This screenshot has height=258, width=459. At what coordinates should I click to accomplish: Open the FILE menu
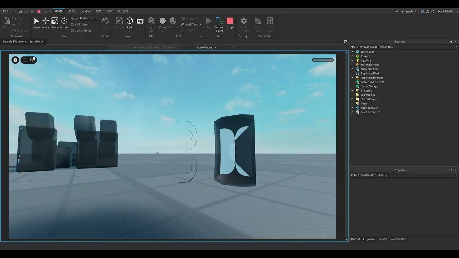(x=6, y=11)
